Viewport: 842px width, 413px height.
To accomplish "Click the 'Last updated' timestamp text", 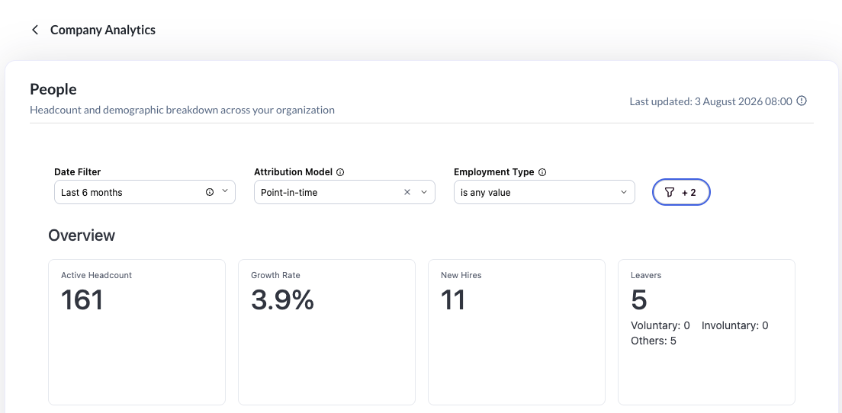I will (x=711, y=101).
